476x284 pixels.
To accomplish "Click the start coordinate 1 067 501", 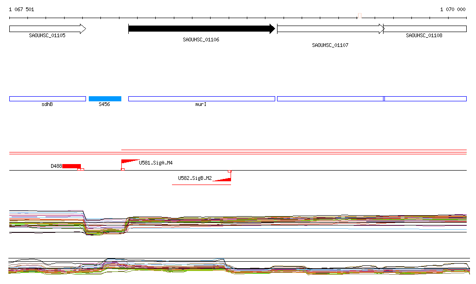I will (x=21, y=9).
